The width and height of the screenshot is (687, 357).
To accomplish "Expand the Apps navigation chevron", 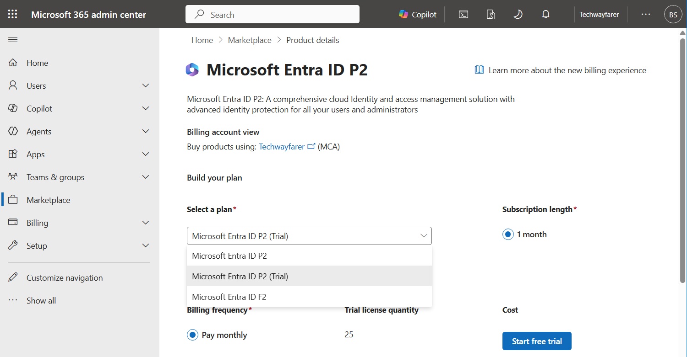I will [146, 154].
